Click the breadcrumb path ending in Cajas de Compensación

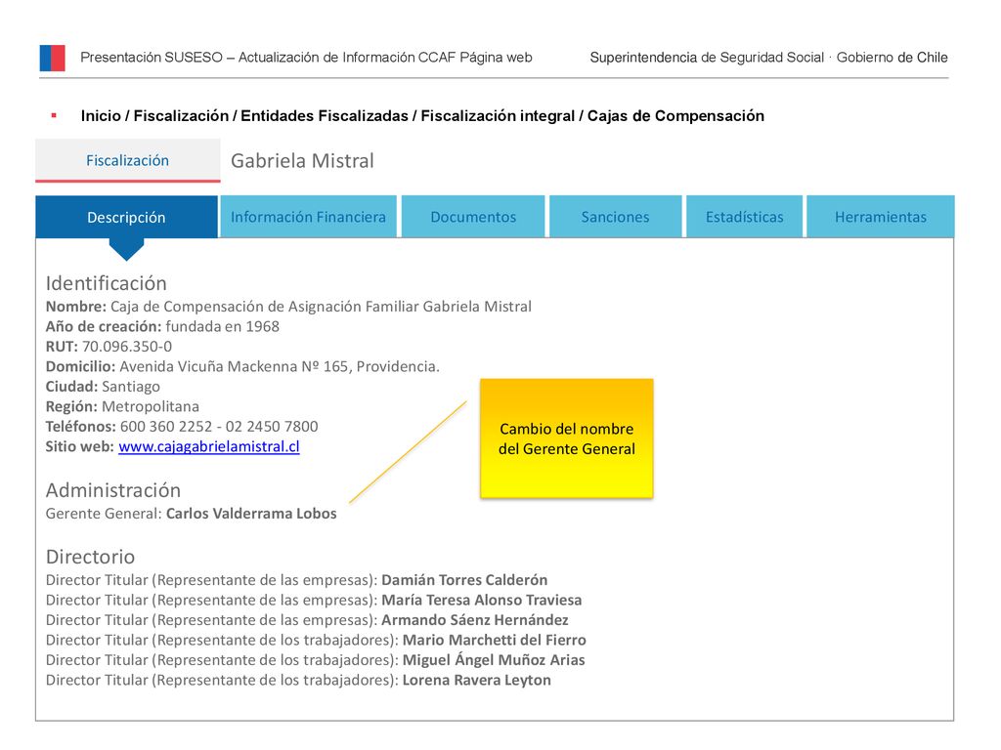(422, 115)
